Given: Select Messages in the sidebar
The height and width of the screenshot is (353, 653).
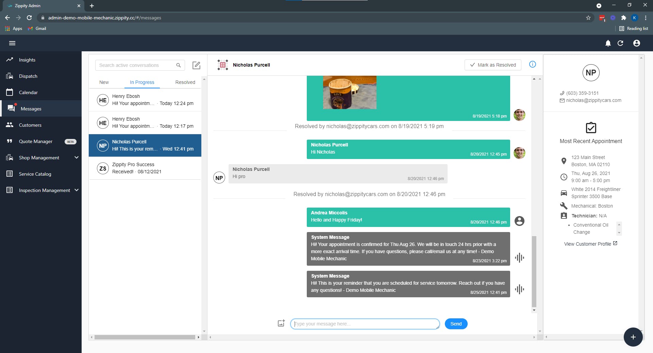Looking at the screenshot, I should pos(41,109).
